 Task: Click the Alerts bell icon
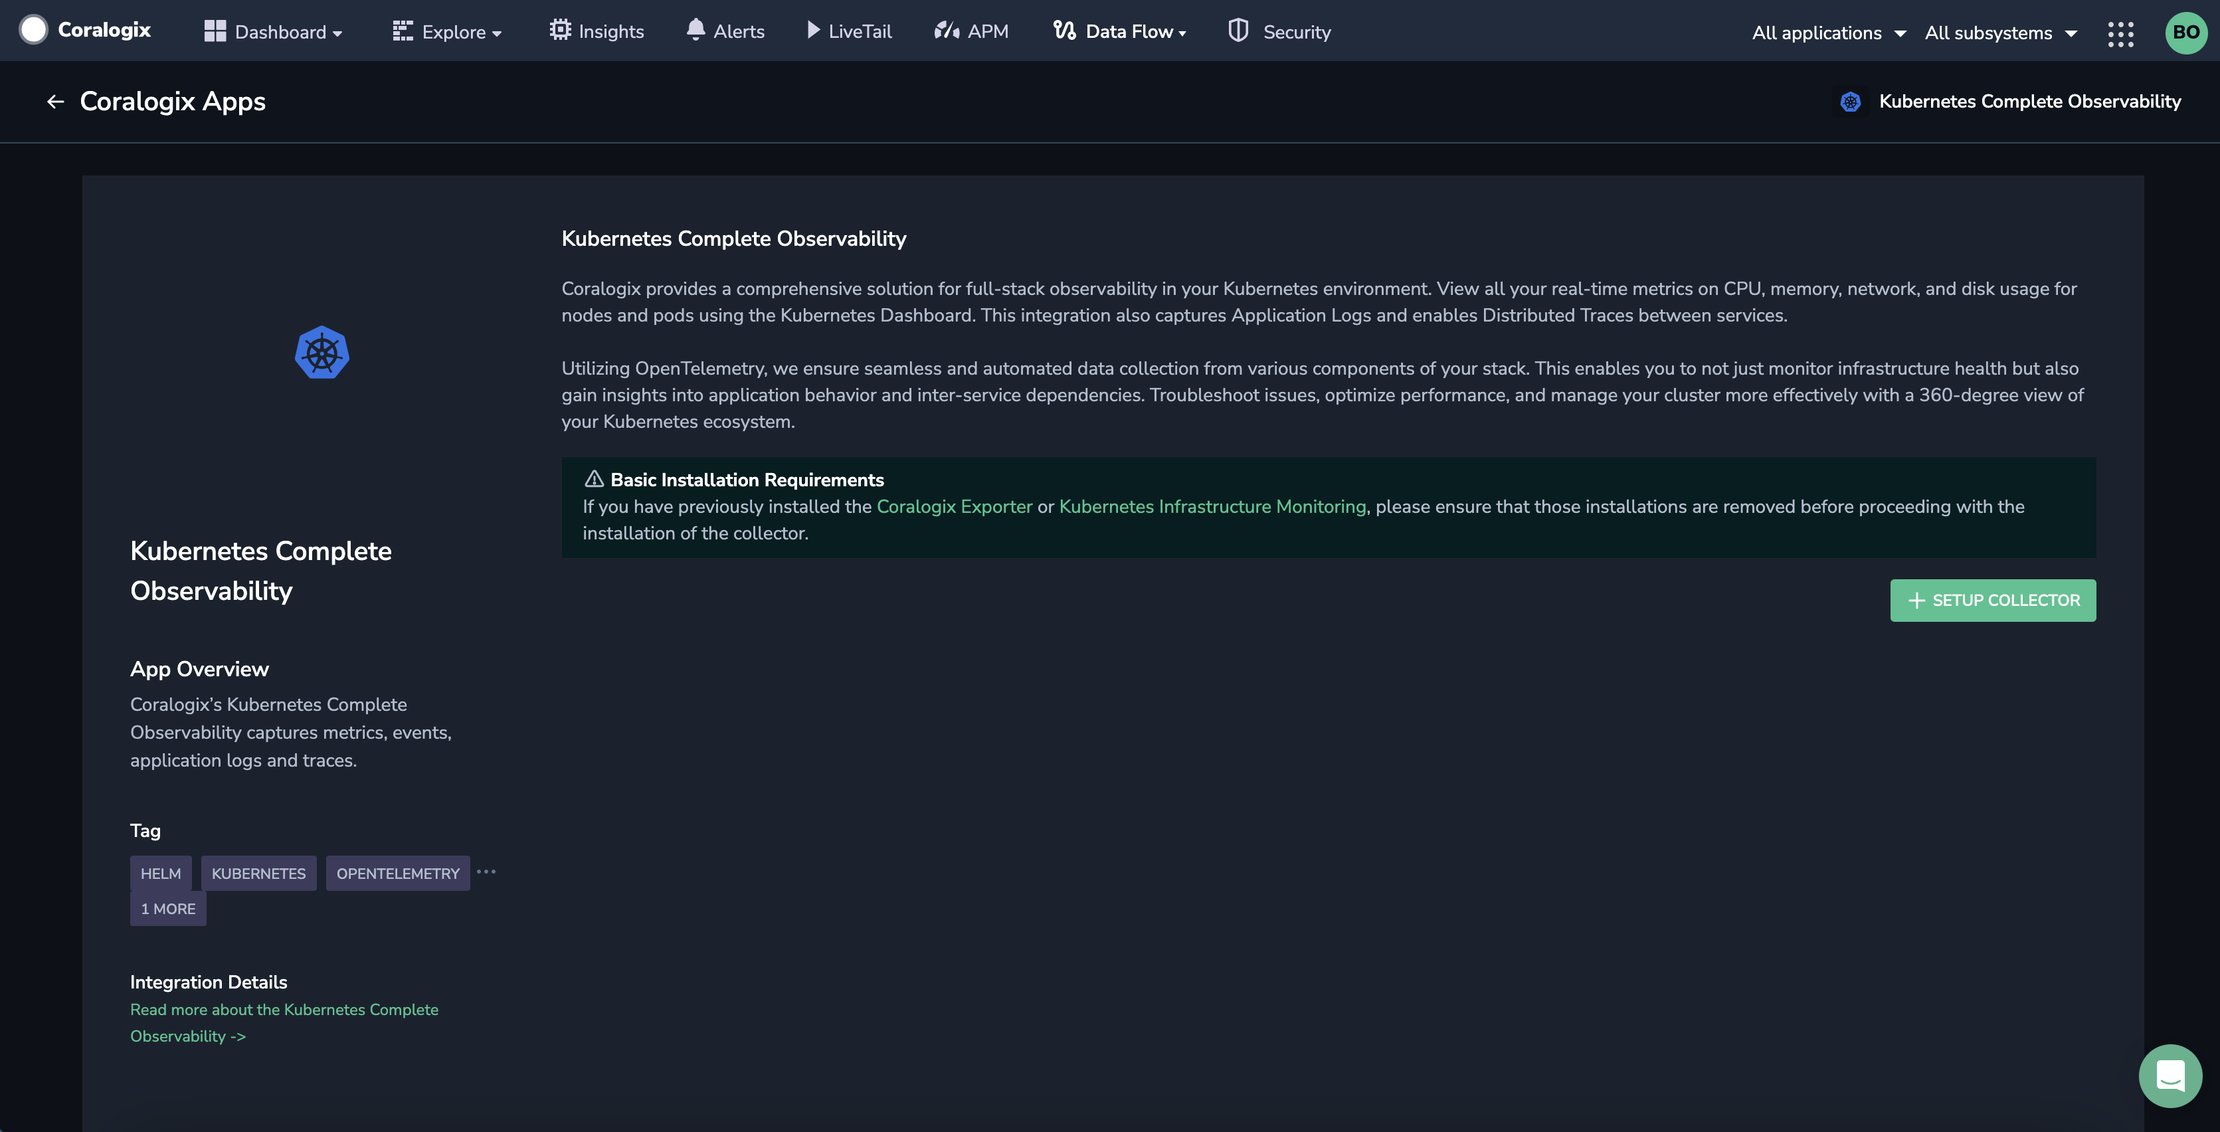(x=695, y=30)
